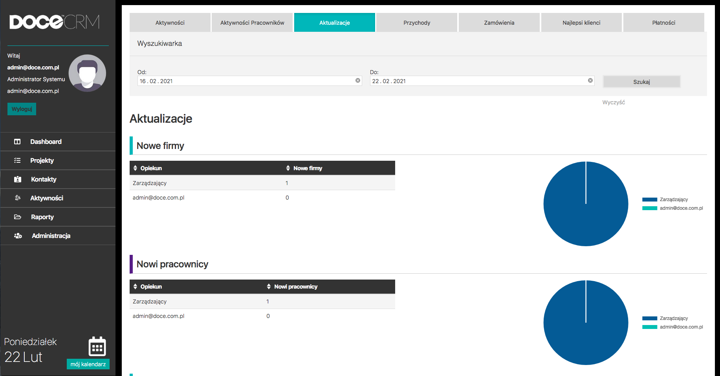Click the Kontakty contact-card icon
720x376 pixels.
pyautogui.click(x=18, y=179)
